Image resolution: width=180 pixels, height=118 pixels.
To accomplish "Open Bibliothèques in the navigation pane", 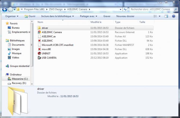I will (17, 40).
